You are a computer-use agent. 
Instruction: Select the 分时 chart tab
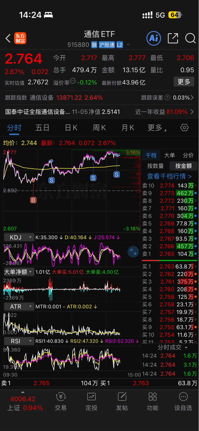tap(14, 128)
